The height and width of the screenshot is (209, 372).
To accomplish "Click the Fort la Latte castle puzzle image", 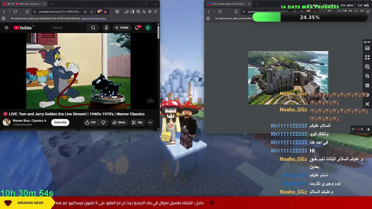I will coord(288,78).
